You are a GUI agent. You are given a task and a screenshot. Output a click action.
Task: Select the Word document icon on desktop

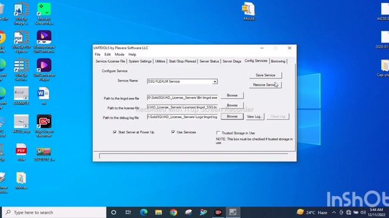click(x=44, y=96)
